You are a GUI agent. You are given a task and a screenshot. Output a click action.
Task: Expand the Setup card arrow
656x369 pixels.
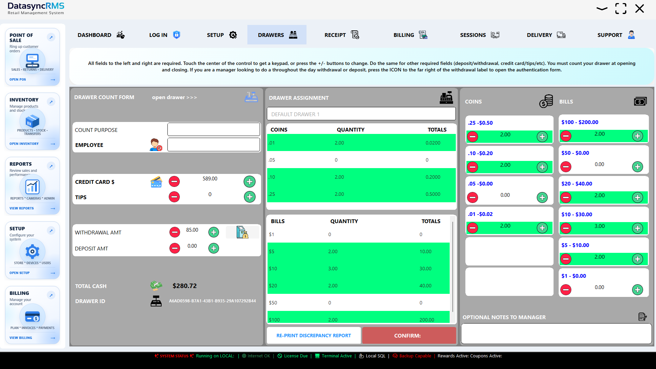click(x=51, y=231)
